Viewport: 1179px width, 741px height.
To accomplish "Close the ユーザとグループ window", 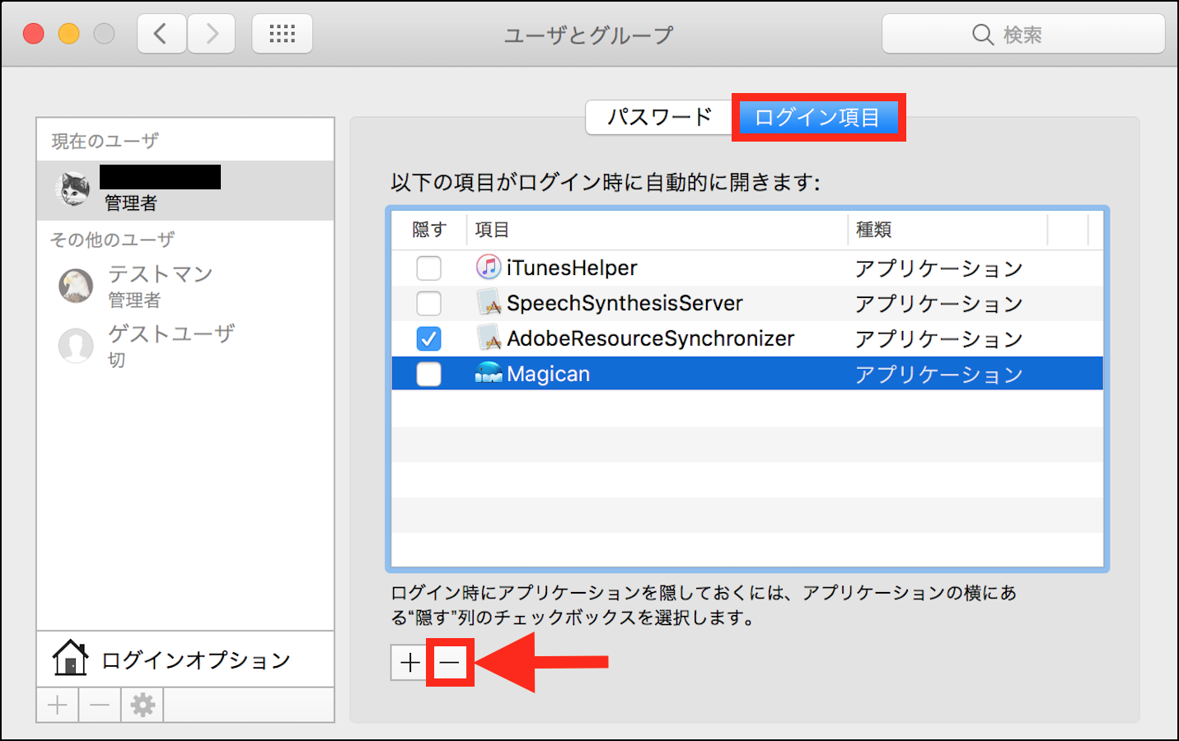I will click(x=34, y=34).
